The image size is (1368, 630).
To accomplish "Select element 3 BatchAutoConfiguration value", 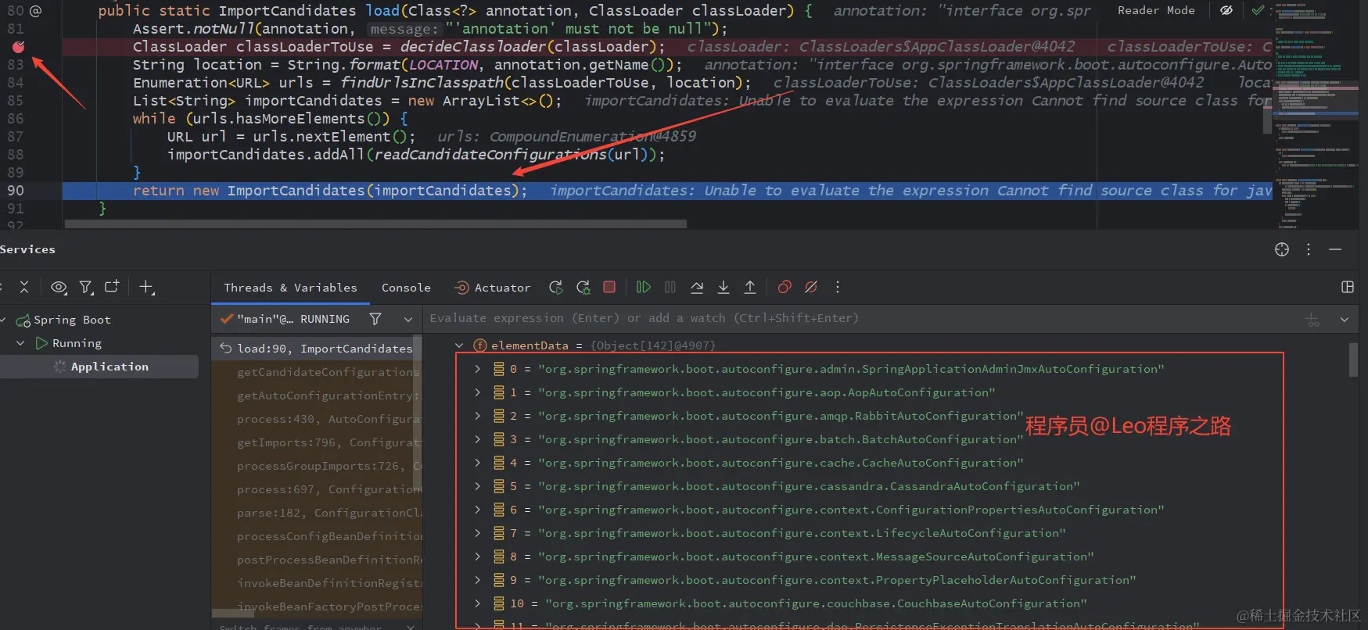I will pos(781,439).
